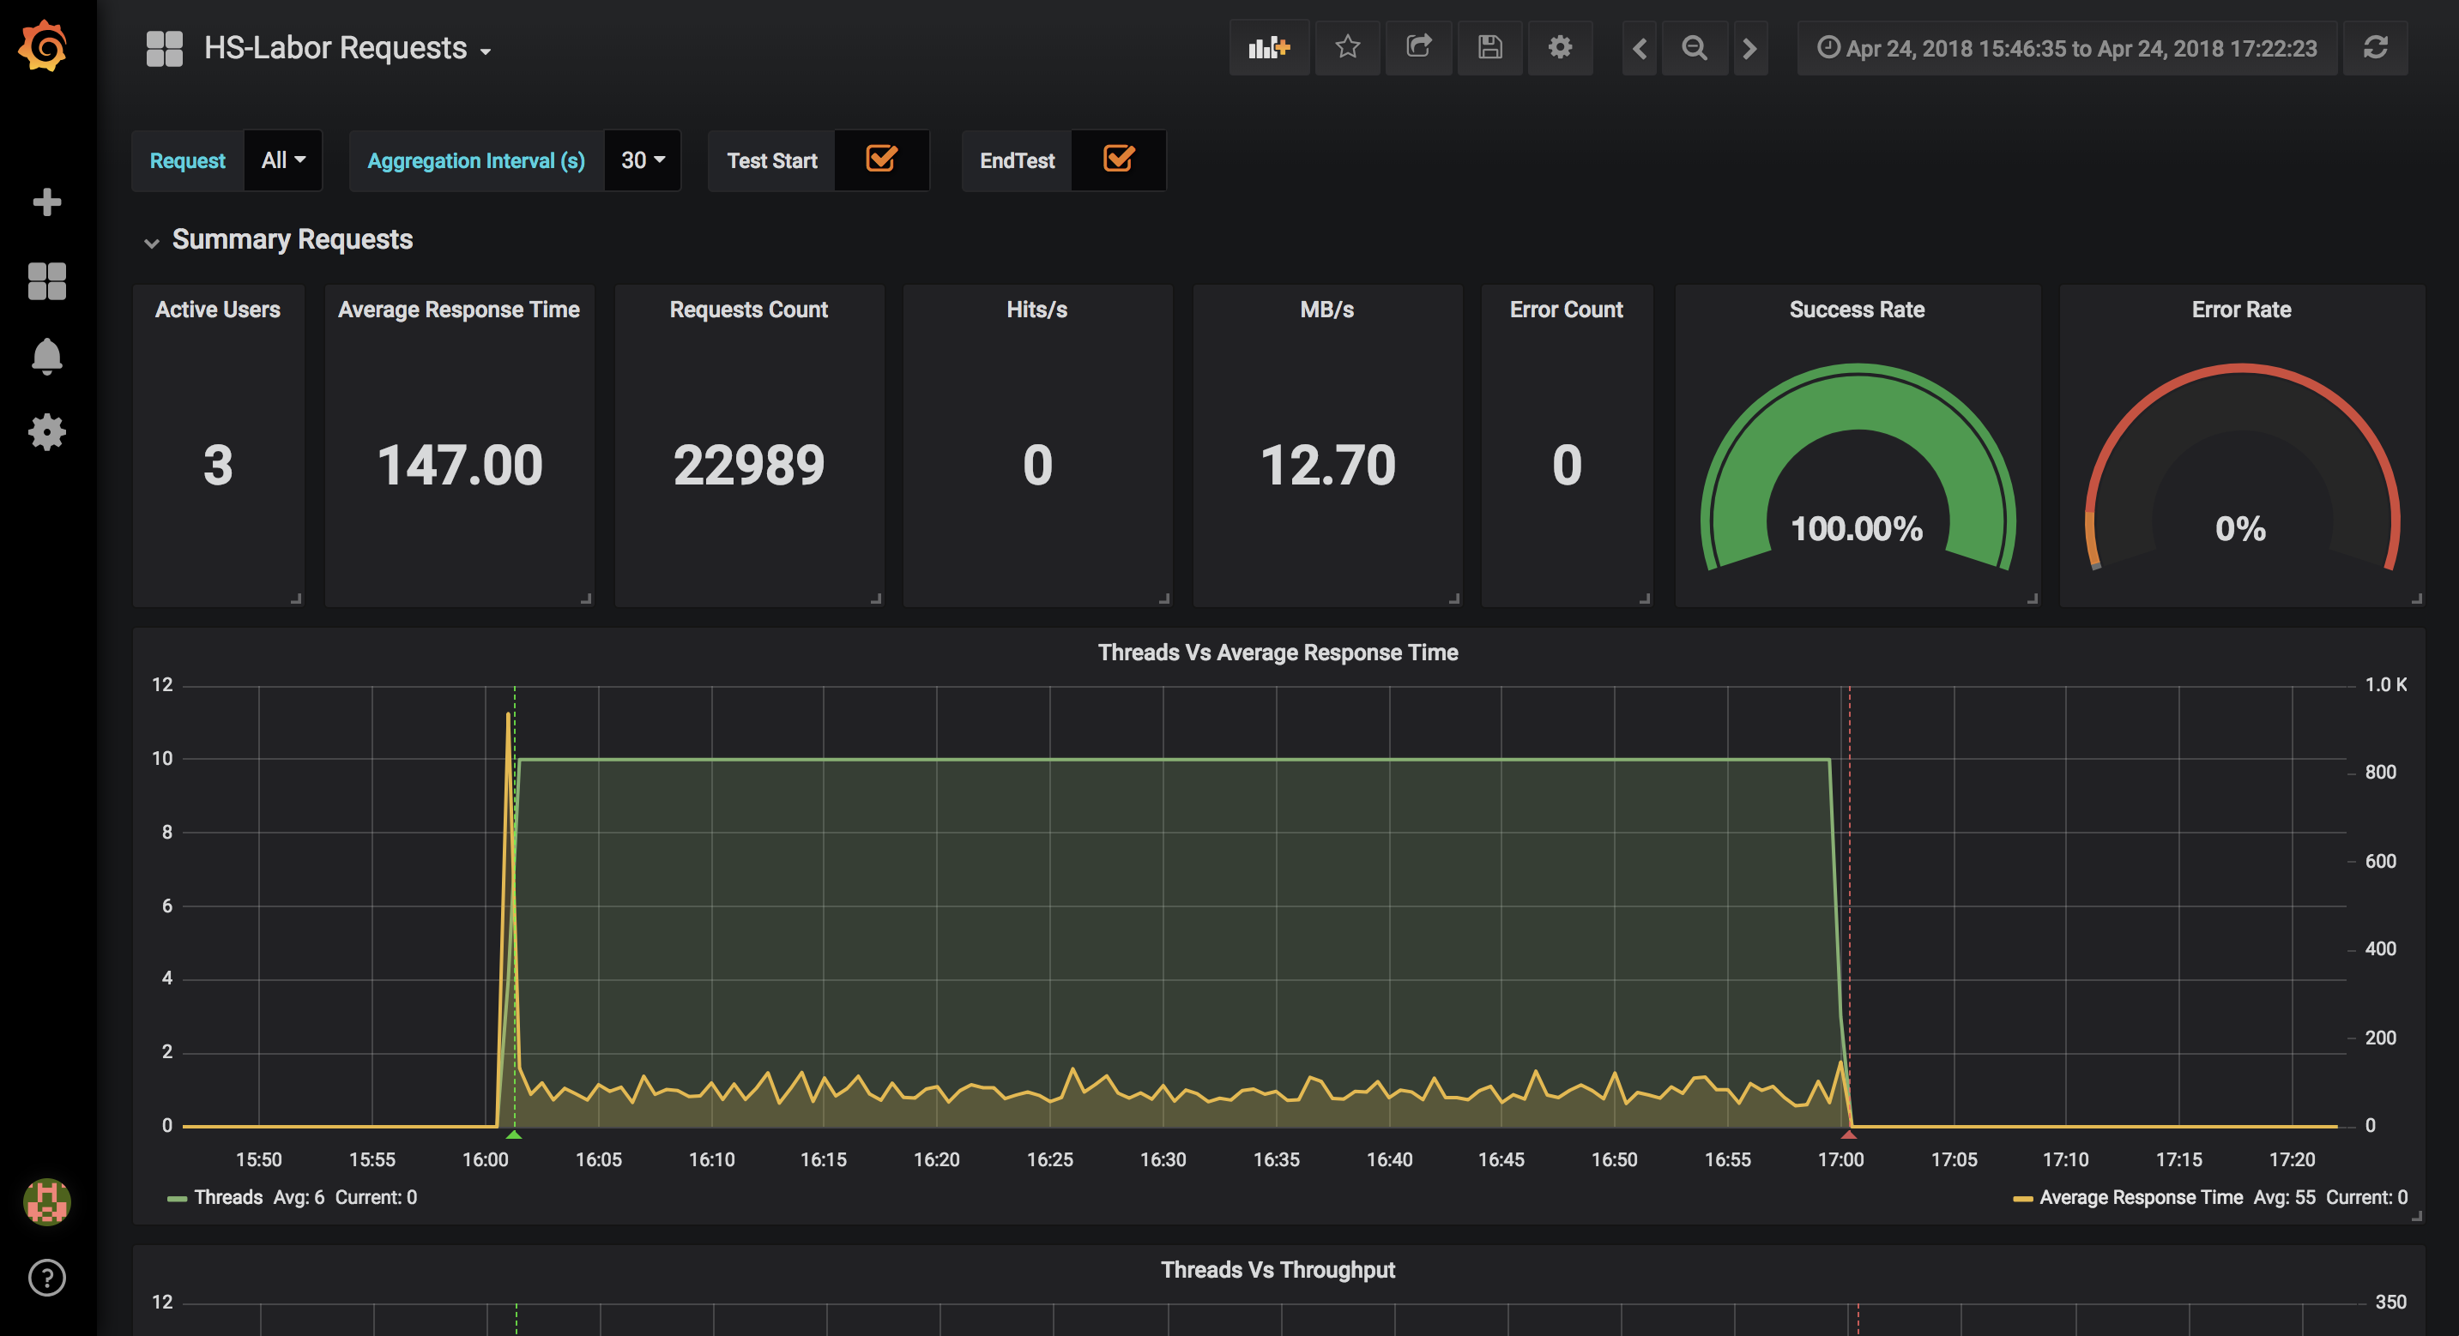Open the Alerting bell icon
The height and width of the screenshot is (1336, 2459).
pos(47,357)
